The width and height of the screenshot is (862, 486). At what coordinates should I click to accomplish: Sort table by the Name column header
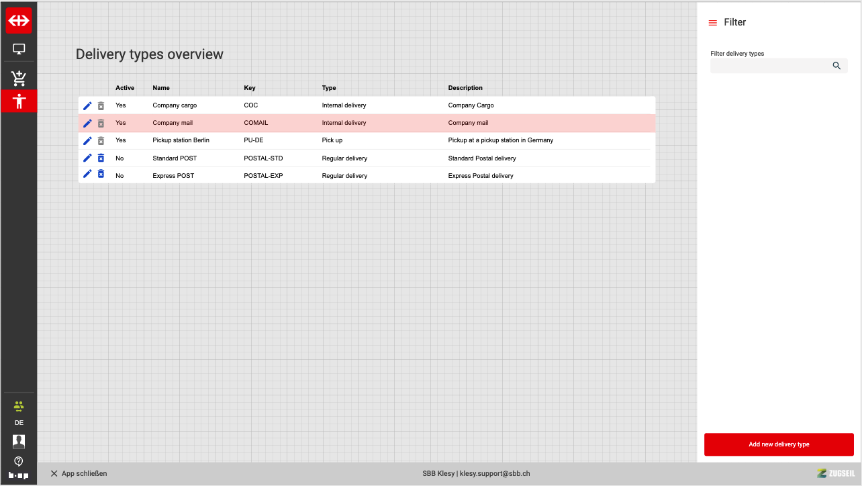pos(161,88)
